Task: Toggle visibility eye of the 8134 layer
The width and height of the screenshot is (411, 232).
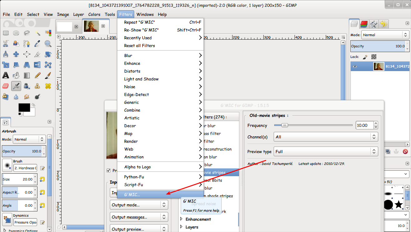Action: click(x=355, y=66)
